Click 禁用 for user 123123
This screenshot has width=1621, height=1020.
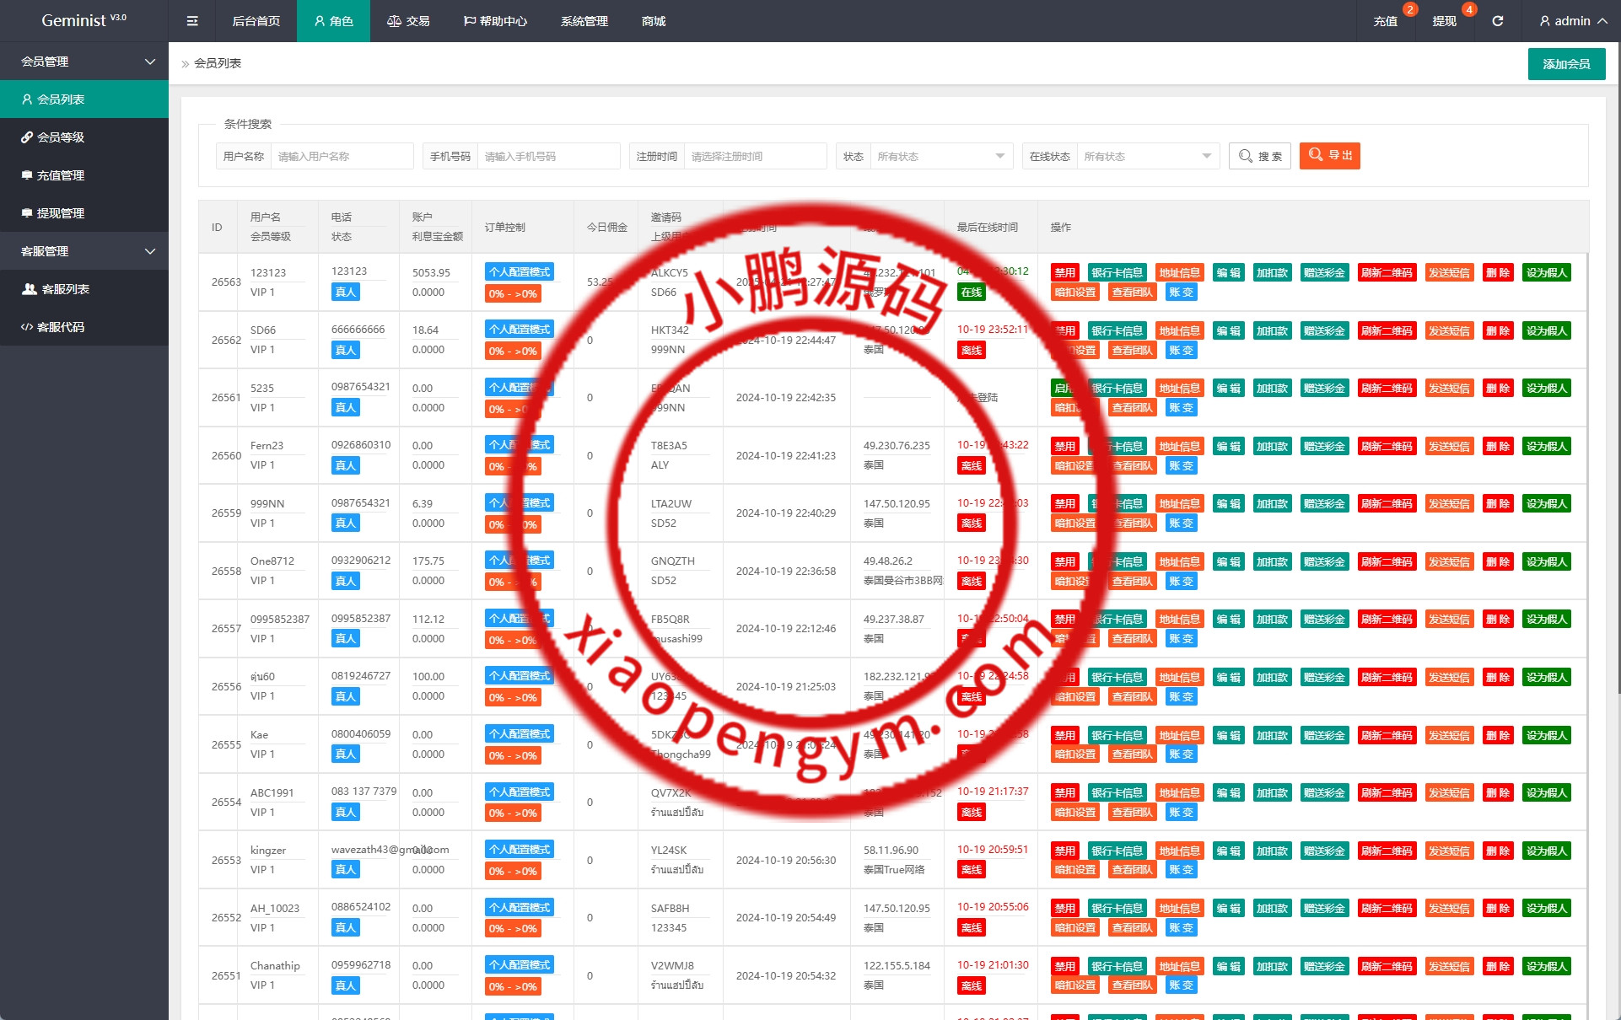1064,273
